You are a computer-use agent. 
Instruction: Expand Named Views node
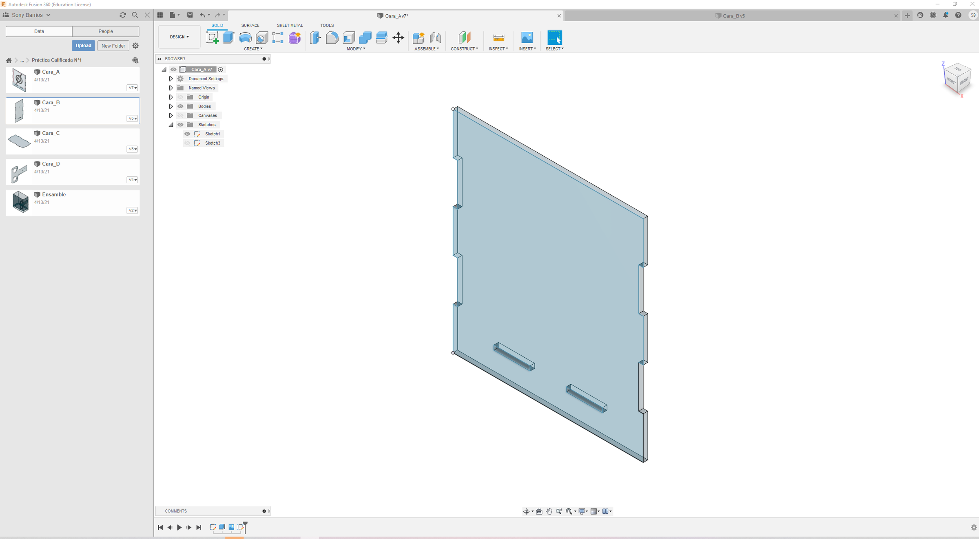(171, 88)
